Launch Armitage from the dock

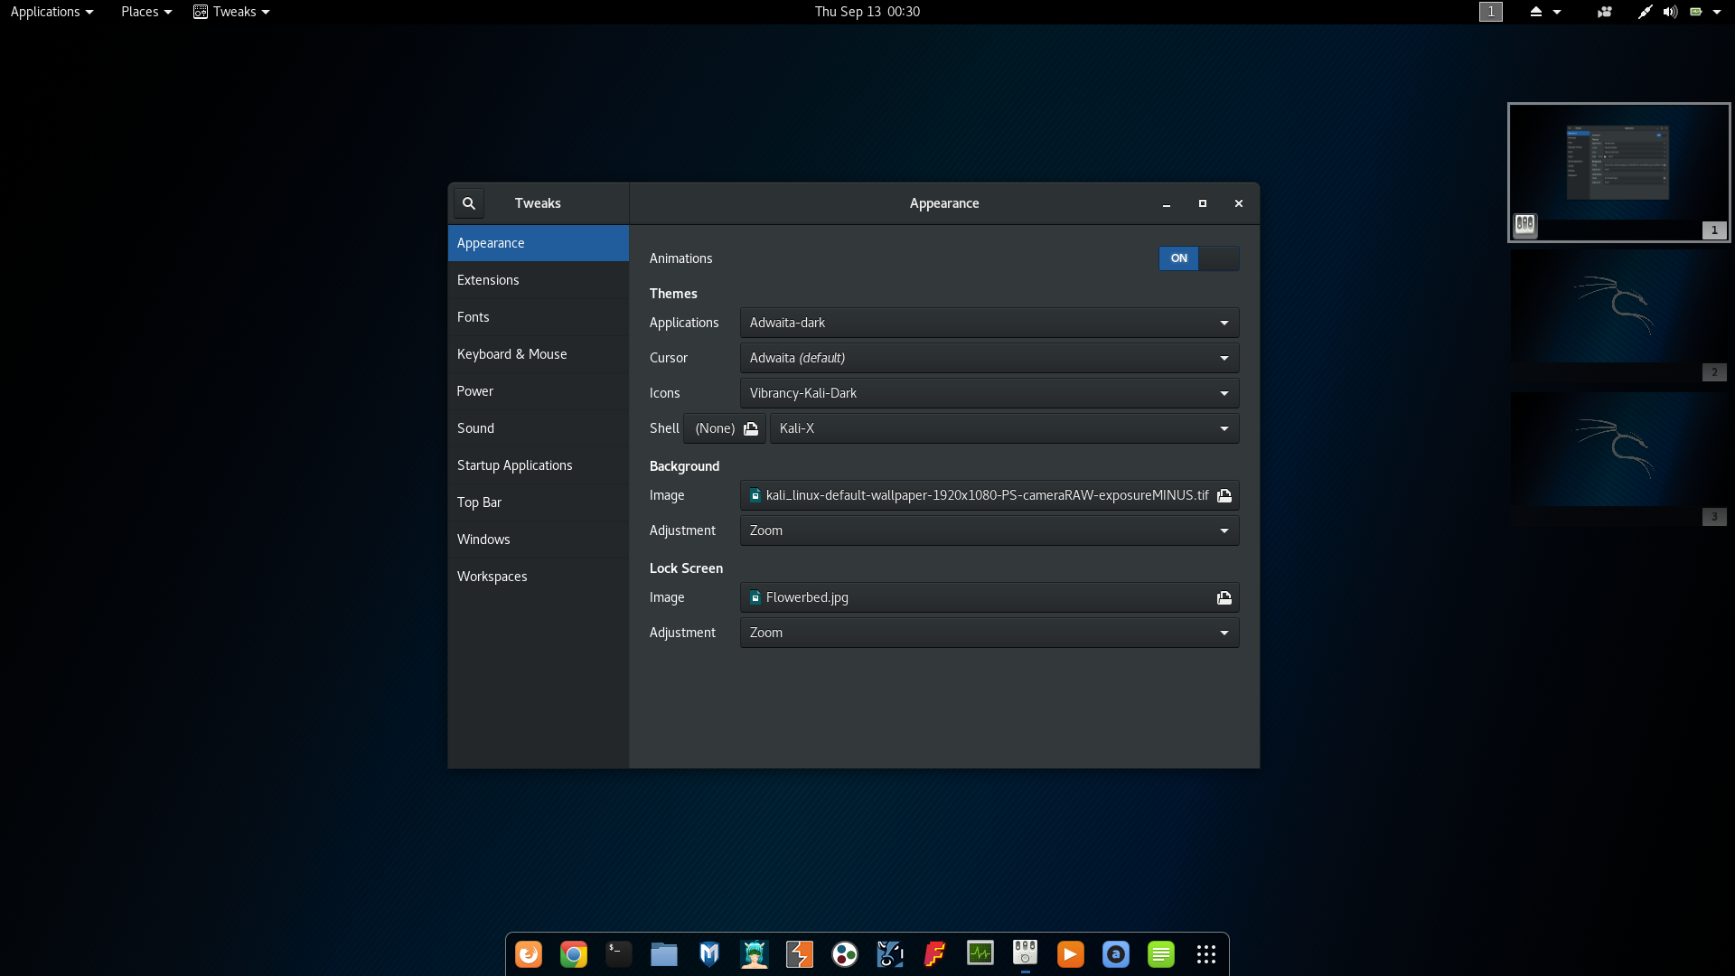(x=755, y=954)
